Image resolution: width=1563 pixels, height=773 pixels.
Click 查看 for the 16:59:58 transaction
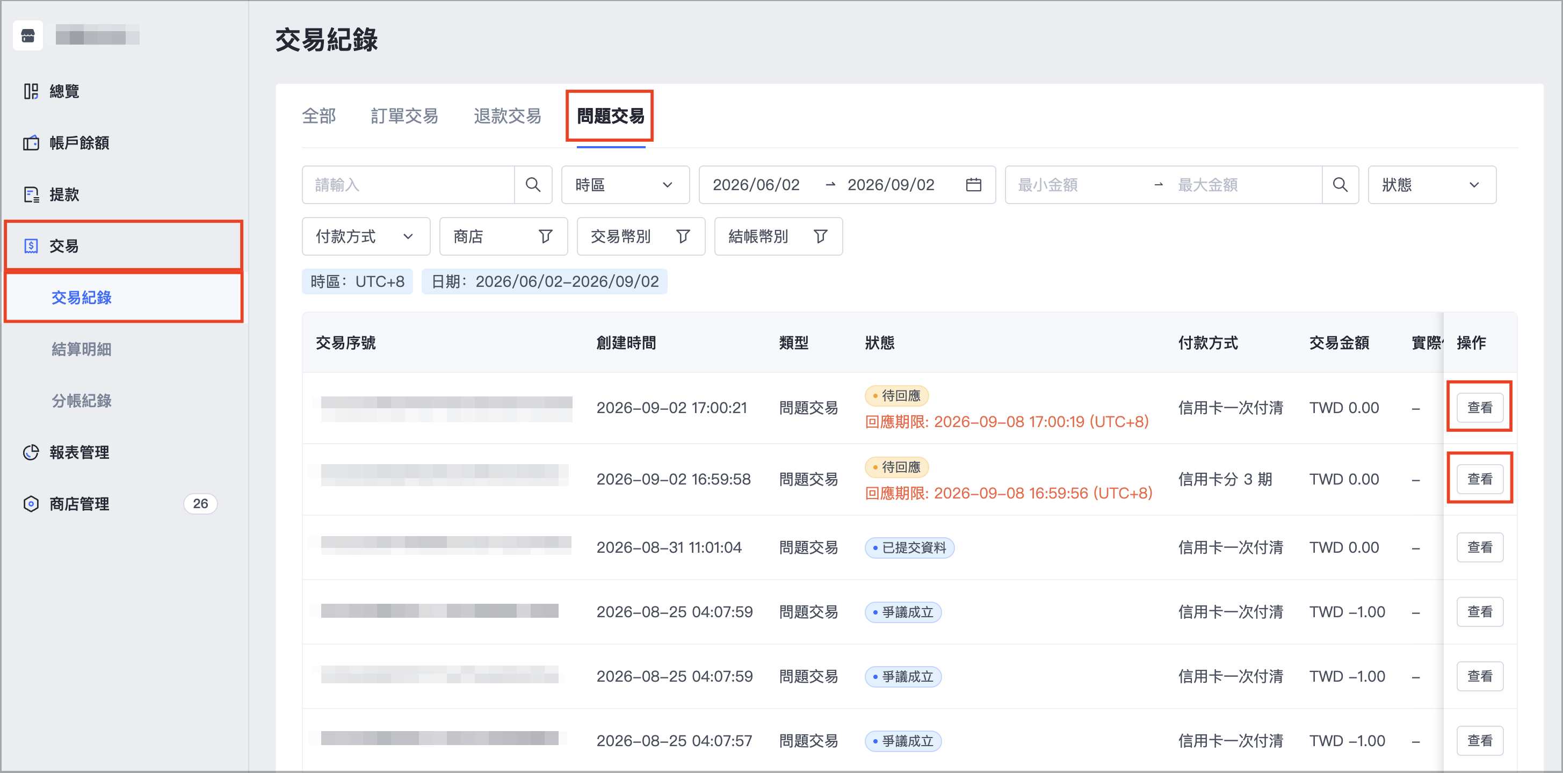1479,479
